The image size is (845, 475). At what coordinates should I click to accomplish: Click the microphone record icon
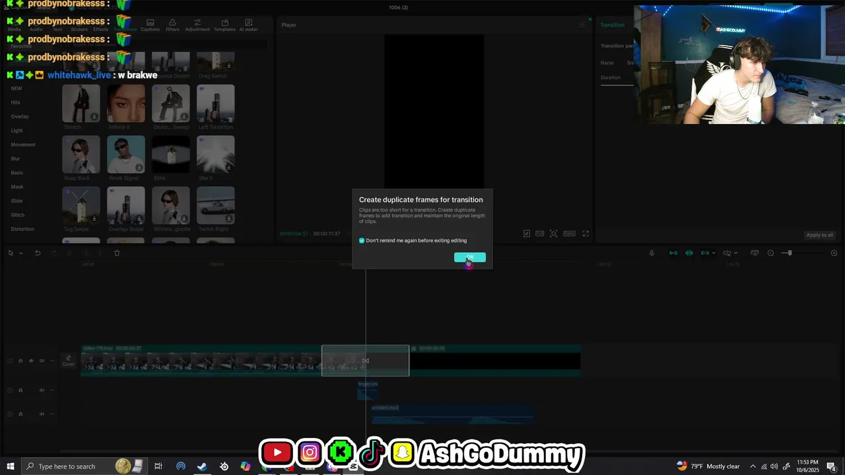click(x=652, y=253)
